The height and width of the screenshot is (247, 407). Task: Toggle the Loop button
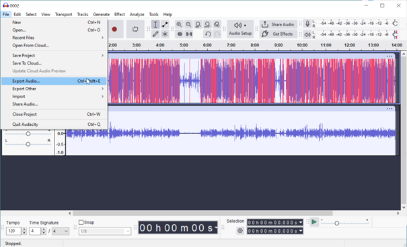135,29
